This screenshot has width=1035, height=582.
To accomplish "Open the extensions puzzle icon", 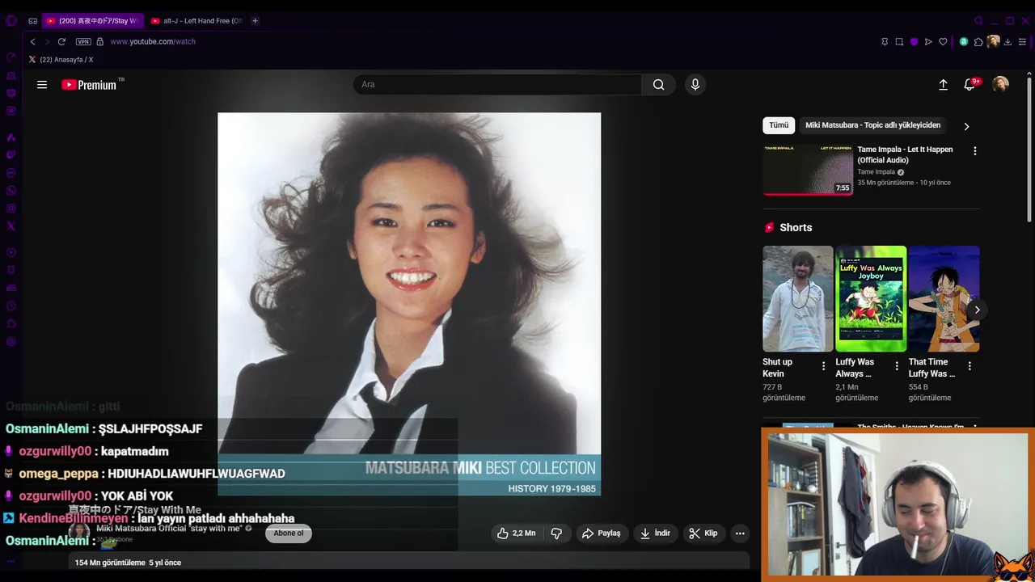I will 978,42.
